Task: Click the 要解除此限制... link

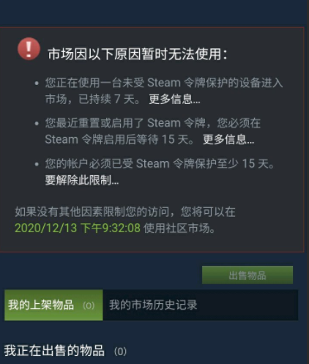Action: [82, 180]
